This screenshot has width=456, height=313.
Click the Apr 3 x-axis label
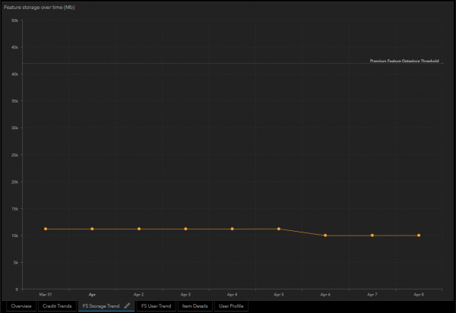(185, 295)
